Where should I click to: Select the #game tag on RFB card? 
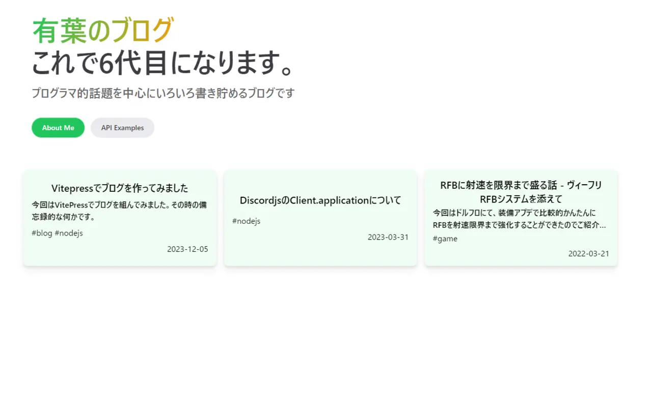(x=445, y=239)
